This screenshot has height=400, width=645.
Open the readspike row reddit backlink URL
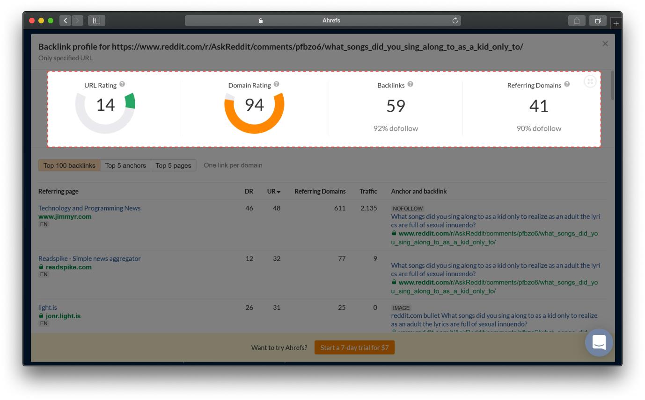(495, 286)
